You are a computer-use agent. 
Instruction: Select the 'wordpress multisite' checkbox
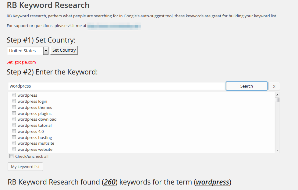tap(14, 143)
